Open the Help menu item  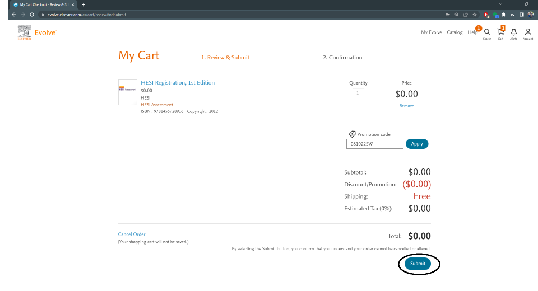click(472, 32)
